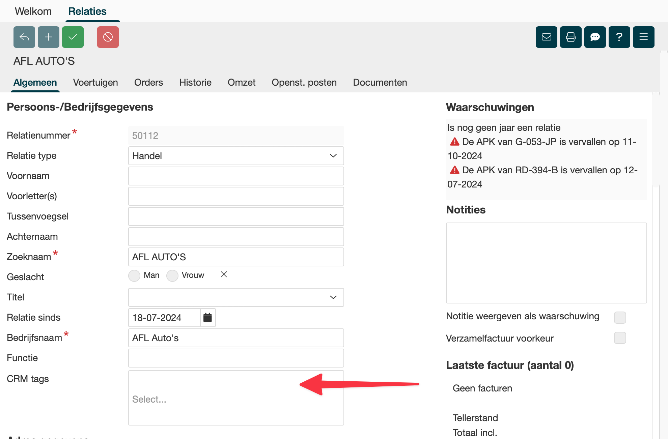
Task: Select the Man radio button
Action: click(x=134, y=276)
